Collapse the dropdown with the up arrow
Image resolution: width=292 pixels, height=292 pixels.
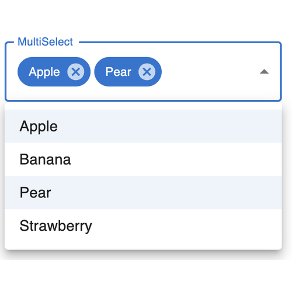[264, 72]
